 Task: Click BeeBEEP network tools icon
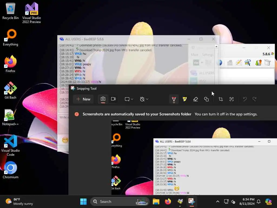click(248, 63)
